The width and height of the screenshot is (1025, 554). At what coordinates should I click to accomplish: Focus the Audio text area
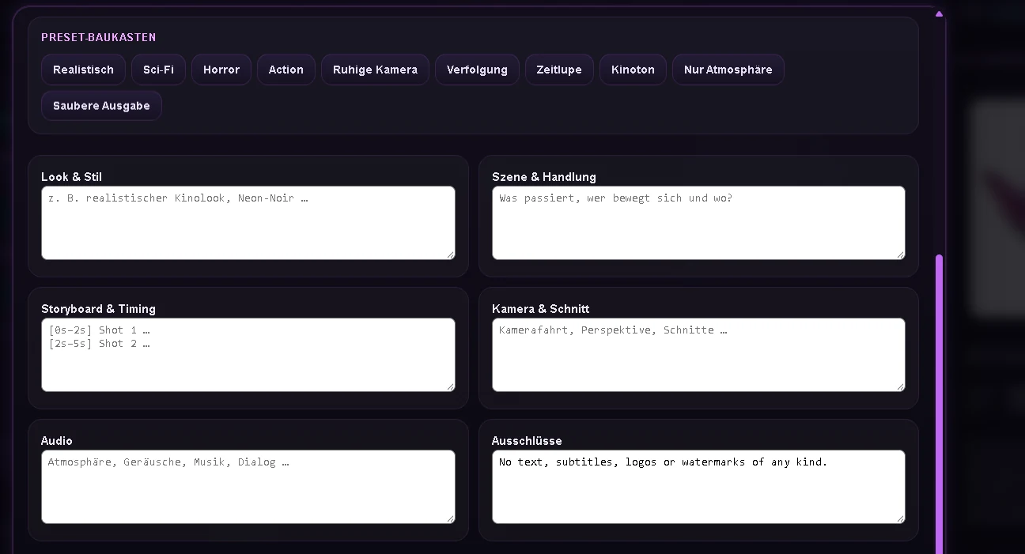click(x=248, y=487)
